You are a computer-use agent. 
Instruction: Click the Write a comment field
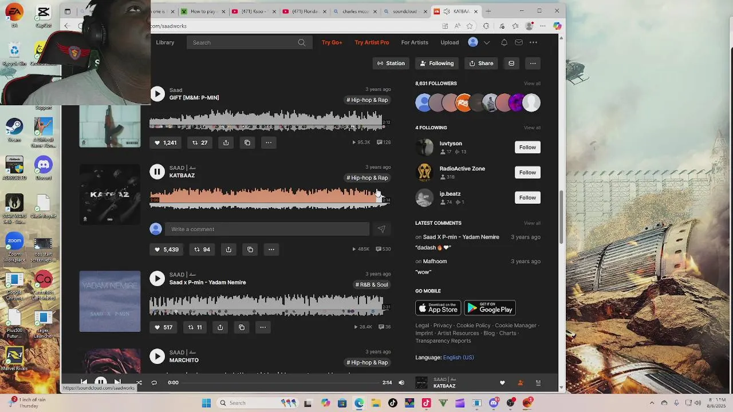point(267,229)
